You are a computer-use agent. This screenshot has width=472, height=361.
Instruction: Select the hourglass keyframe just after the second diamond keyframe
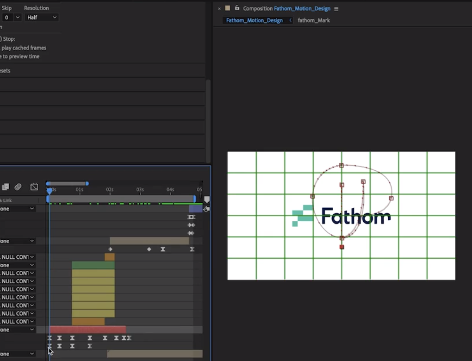pyautogui.click(x=163, y=249)
